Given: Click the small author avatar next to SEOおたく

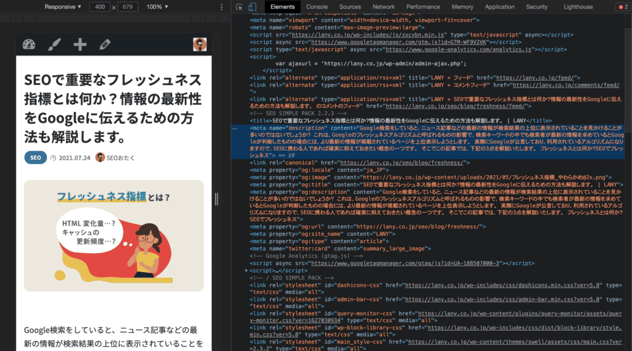Looking at the screenshot, I should [100, 157].
